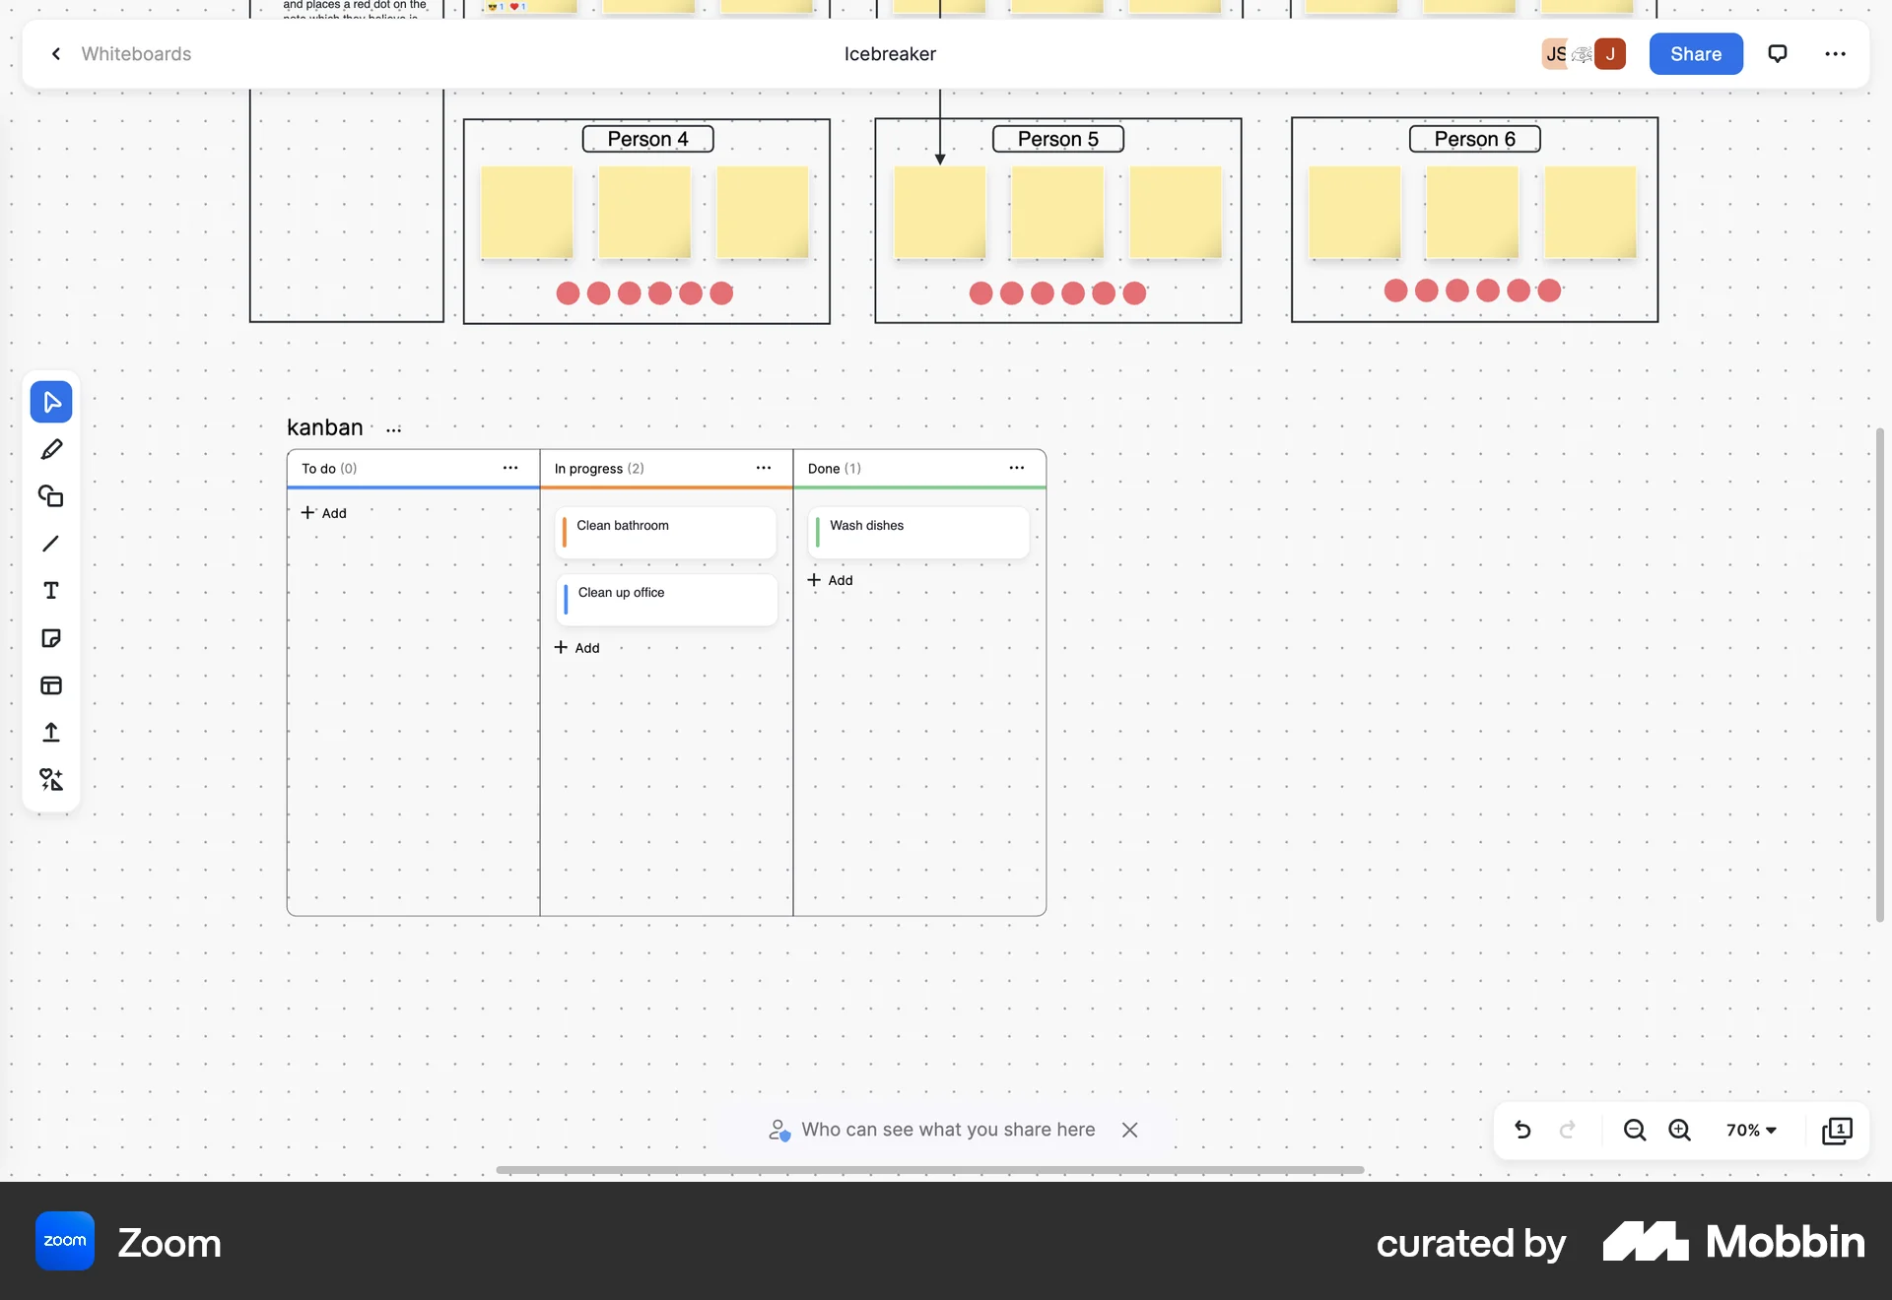Click the Undo icon
Viewport: 1892px width, 1300px height.
point(1522,1130)
